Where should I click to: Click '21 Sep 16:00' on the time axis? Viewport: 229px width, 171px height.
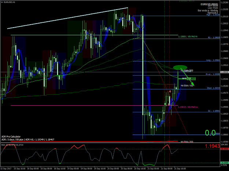(x=180, y=169)
